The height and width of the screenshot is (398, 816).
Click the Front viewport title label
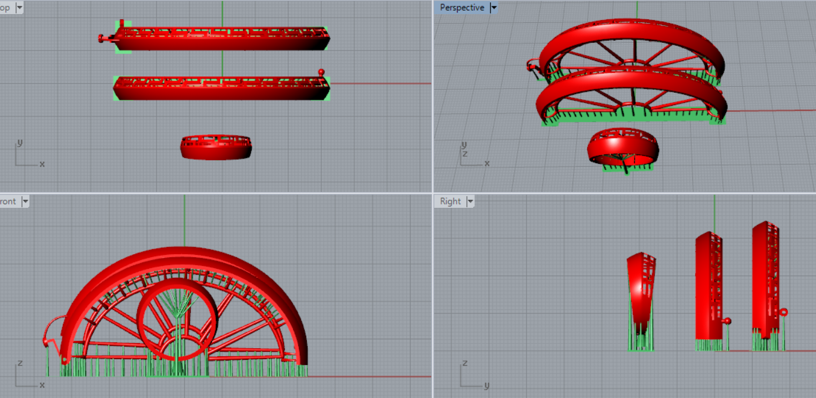coord(8,201)
